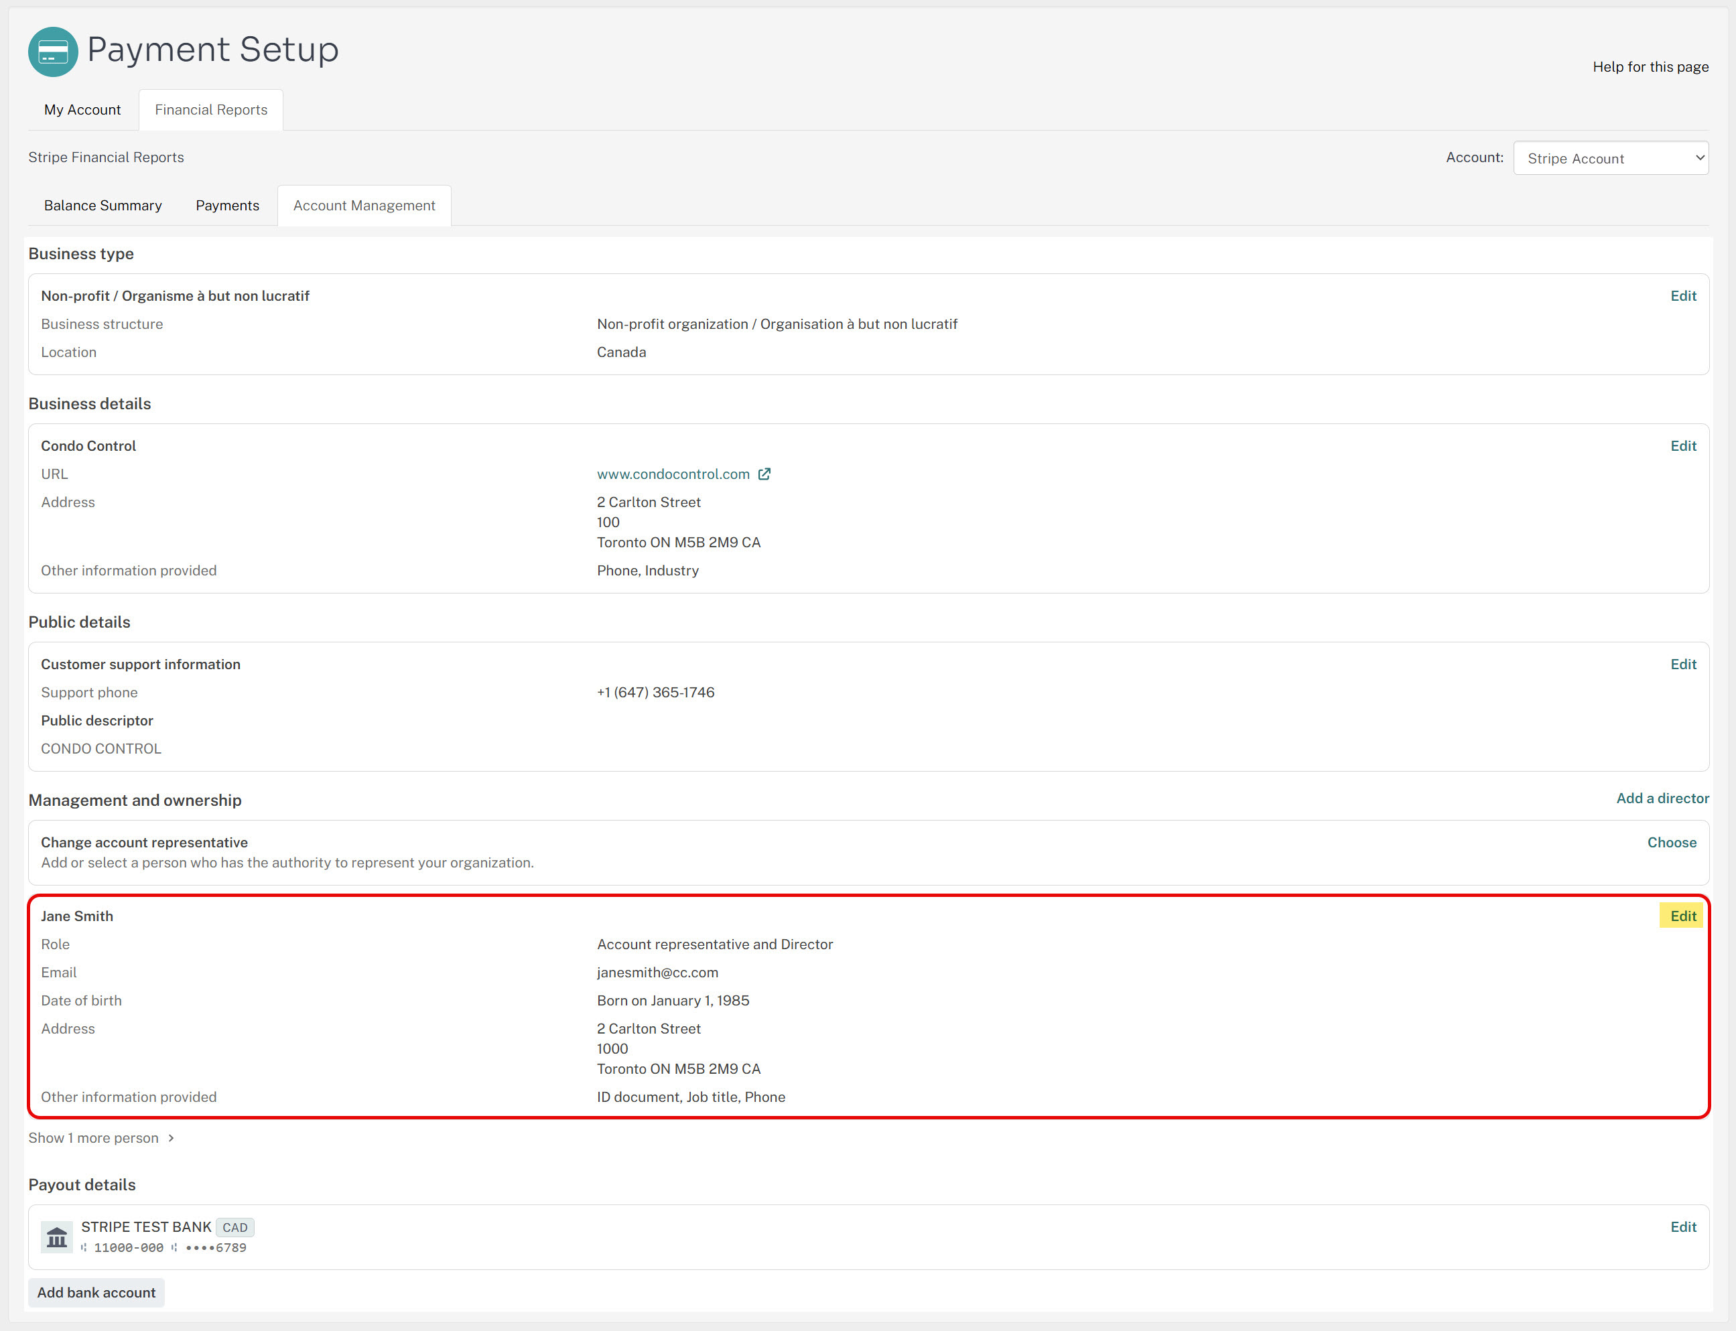Edit the Condo Control business details

[x=1683, y=446]
